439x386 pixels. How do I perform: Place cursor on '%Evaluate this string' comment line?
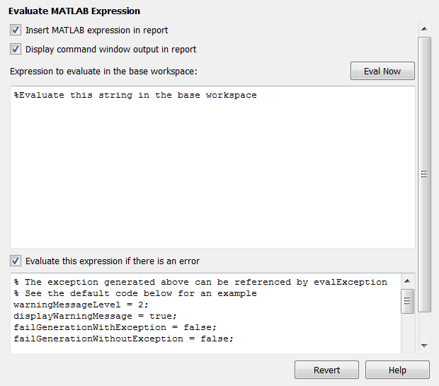[135, 95]
